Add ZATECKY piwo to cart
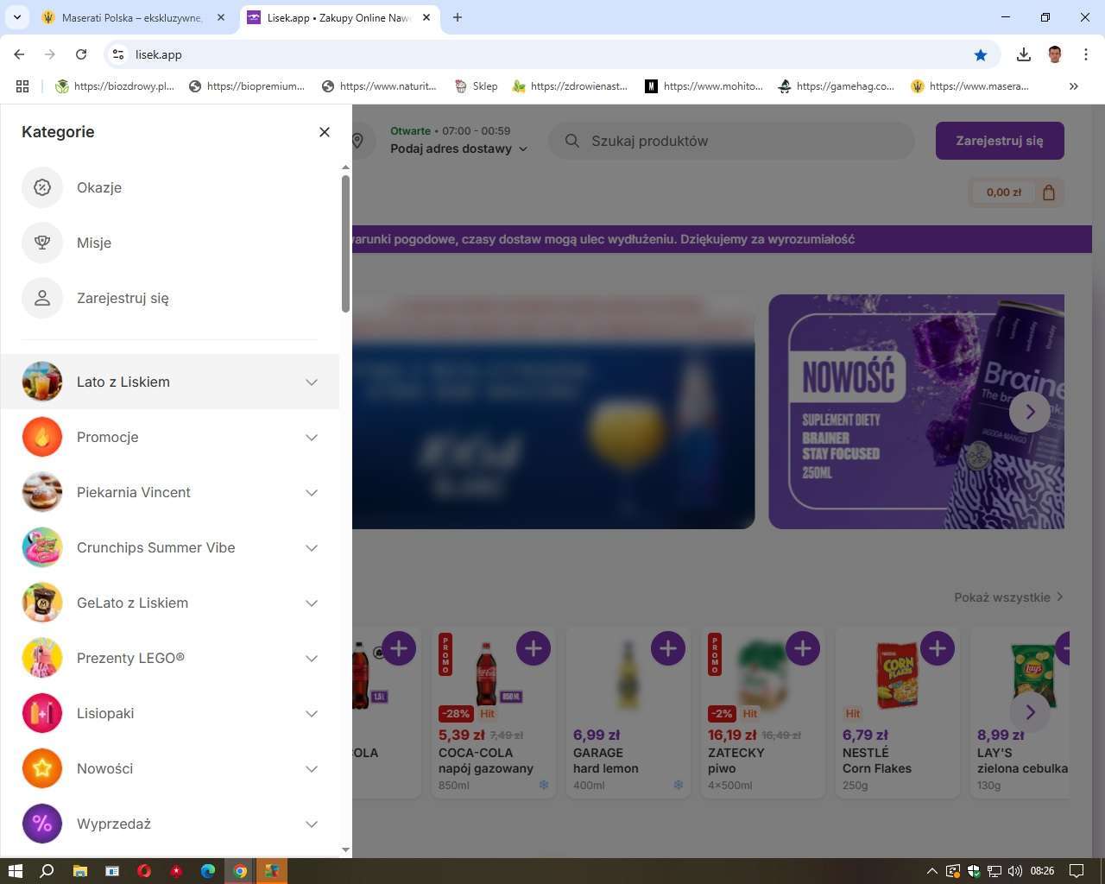Viewport: 1105px width, 884px height. [803, 648]
